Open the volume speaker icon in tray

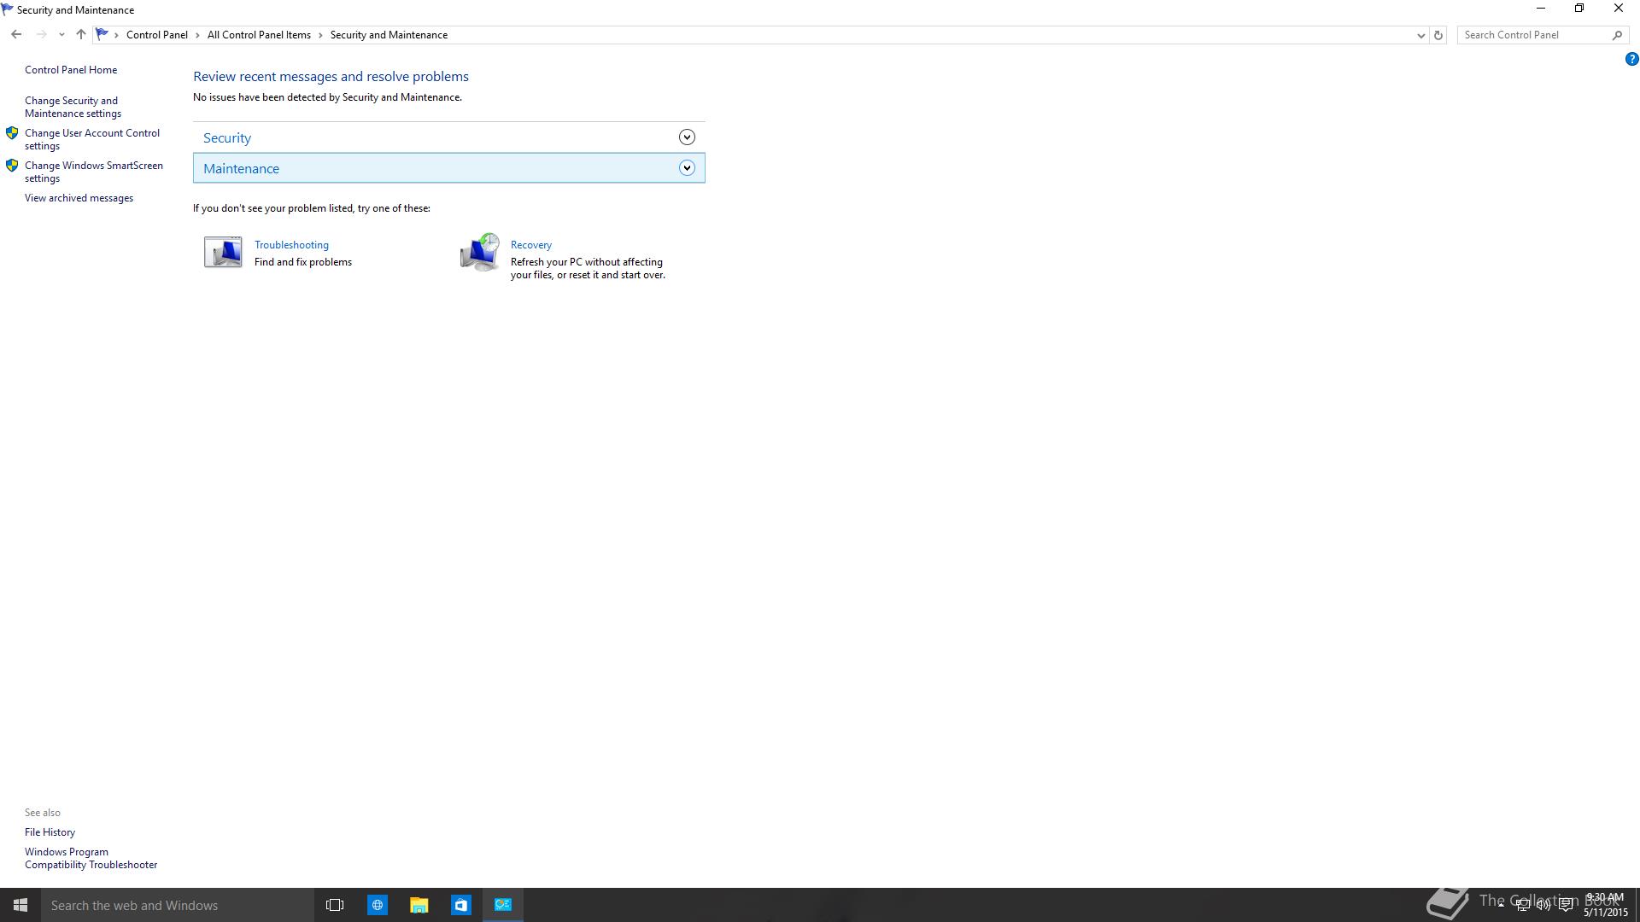pos(1543,906)
